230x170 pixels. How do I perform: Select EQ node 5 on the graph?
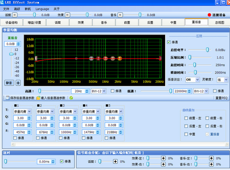tap(120, 58)
